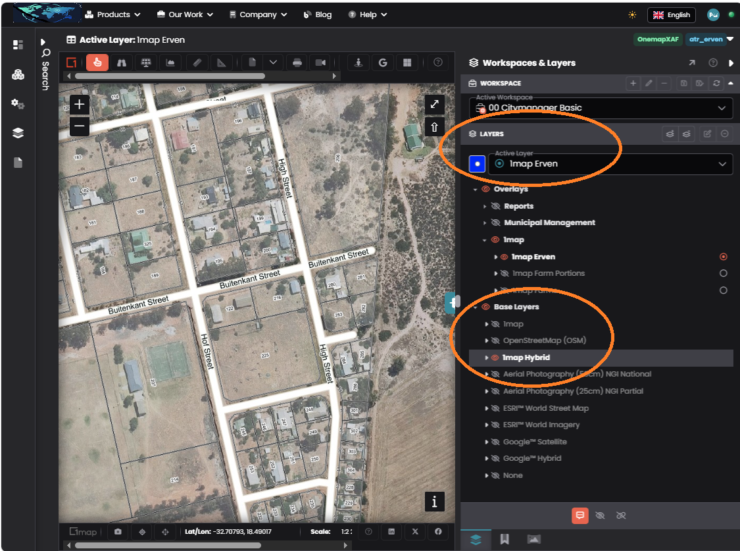This screenshot has width=740, height=551.
Task: Take a map snapshot with camera icon
Action: pyautogui.click(x=118, y=532)
